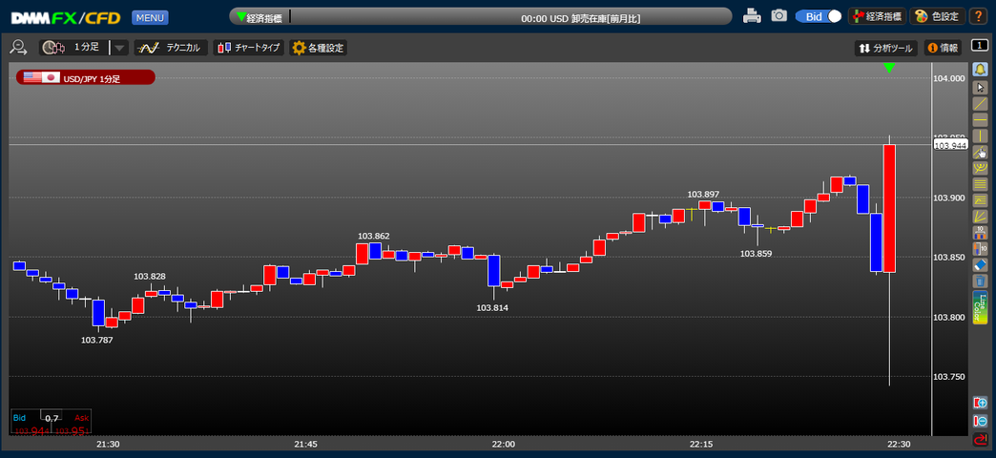This screenshot has width=996, height=458.
Task: Select the horizontal bar count tool
Action: tap(980, 233)
